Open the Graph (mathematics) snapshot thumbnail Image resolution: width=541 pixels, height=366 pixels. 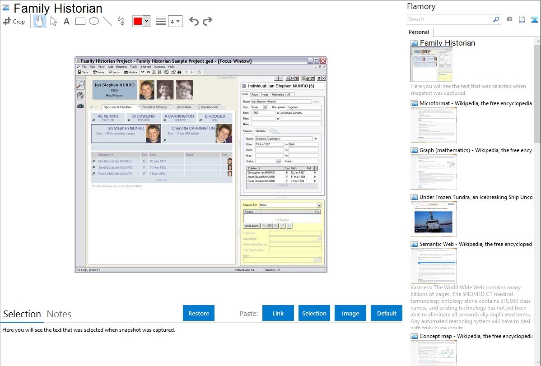click(434, 172)
